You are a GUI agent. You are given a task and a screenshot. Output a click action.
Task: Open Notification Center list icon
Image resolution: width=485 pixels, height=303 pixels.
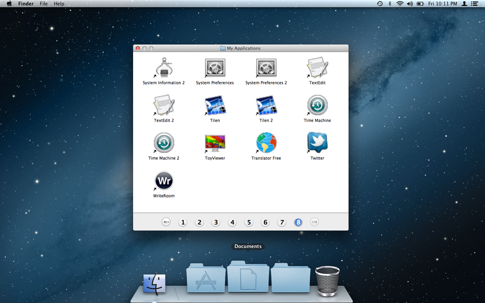point(474,4)
